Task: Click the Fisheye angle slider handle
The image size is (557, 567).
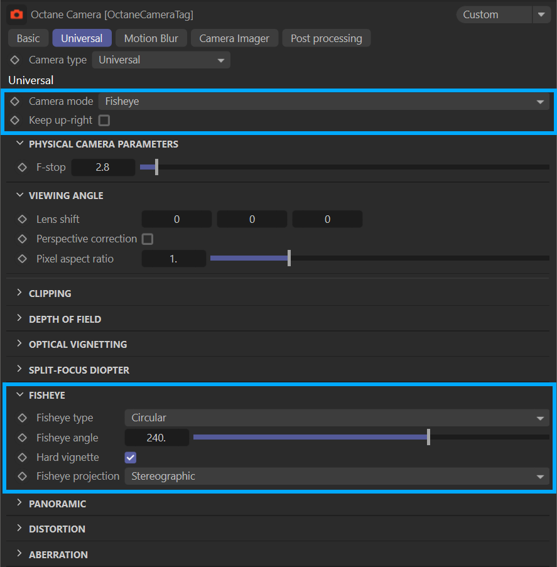Action: [x=428, y=437]
